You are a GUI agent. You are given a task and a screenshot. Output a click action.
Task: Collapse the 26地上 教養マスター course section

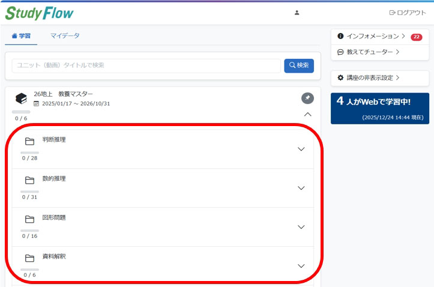click(307, 114)
